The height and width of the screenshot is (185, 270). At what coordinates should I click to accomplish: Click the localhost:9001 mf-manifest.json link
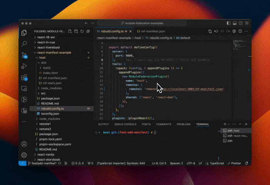pos(193,89)
